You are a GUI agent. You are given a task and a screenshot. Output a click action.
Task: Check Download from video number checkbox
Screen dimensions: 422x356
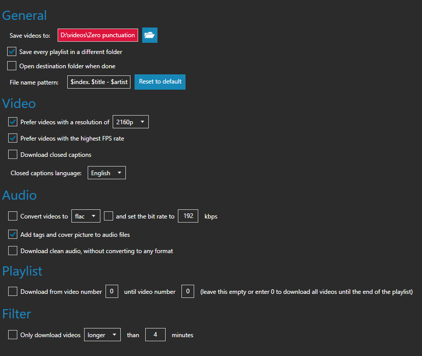pyautogui.click(x=13, y=291)
